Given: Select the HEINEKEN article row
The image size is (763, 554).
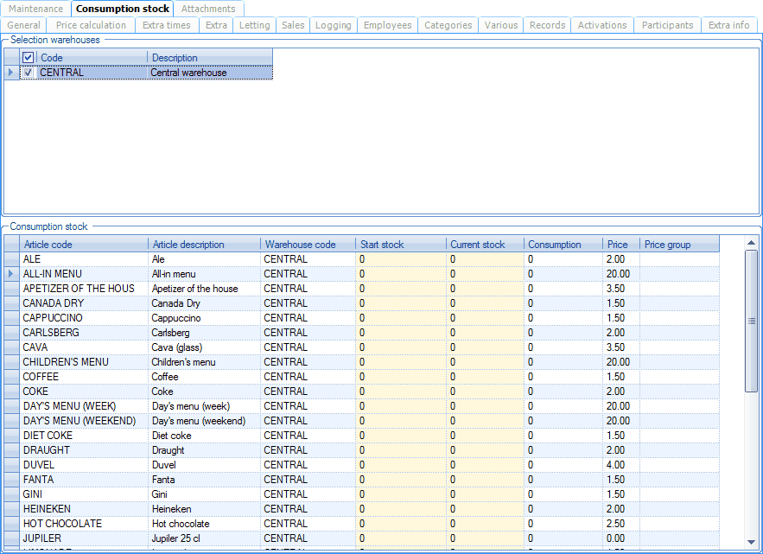Looking at the screenshot, I should [84, 509].
